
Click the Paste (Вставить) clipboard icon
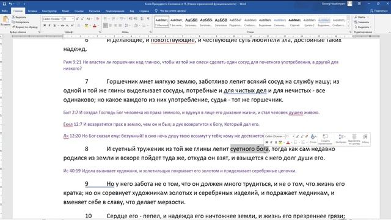pyautogui.click(x=5, y=20)
